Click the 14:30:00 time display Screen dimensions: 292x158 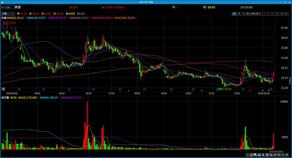point(246,7)
